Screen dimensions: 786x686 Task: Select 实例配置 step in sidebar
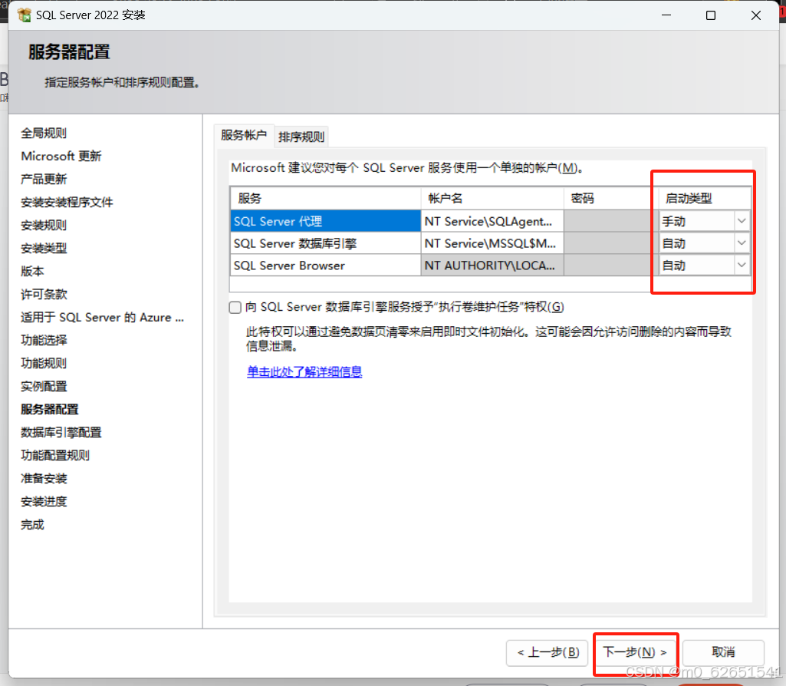tap(44, 386)
